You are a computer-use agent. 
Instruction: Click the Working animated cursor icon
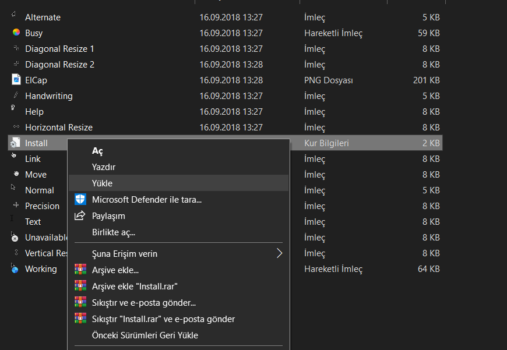(16, 269)
